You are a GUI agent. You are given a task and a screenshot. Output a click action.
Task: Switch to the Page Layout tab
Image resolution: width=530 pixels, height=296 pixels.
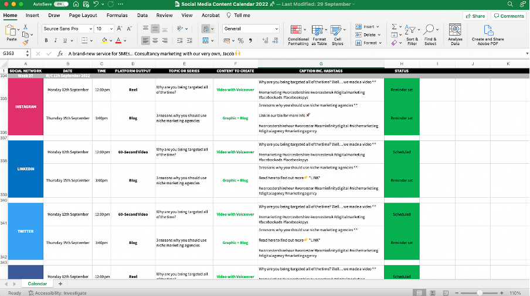(83, 15)
